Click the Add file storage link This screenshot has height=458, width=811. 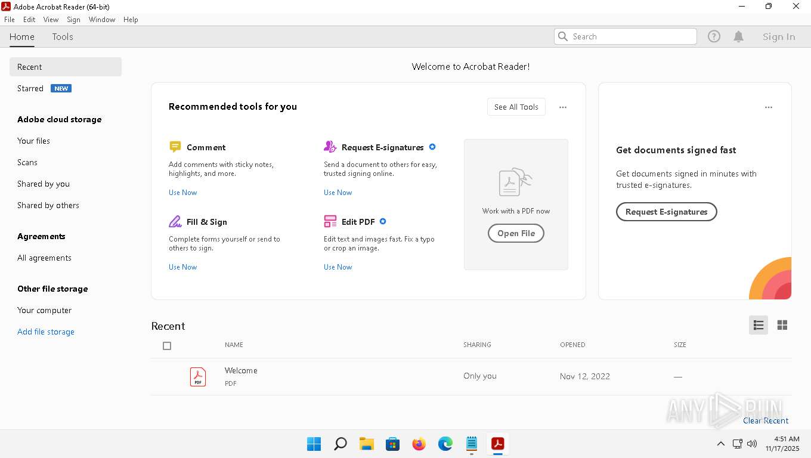(46, 332)
